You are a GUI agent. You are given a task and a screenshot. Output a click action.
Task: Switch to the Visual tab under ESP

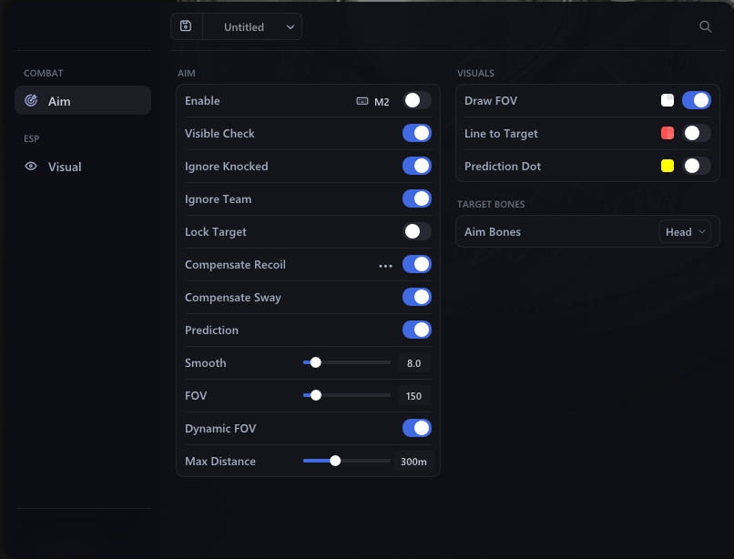click(x=83, y=167)
